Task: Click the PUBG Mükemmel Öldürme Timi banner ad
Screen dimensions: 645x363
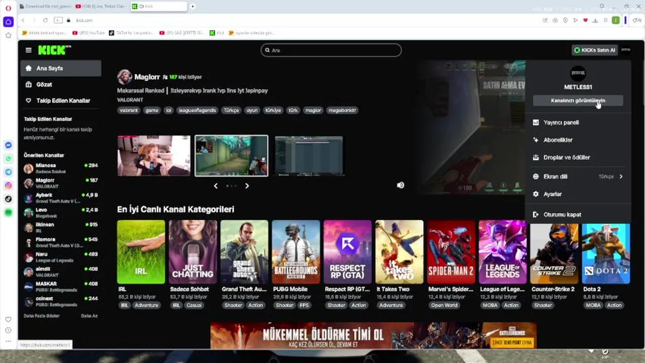Action: pyautogui.click(x=373, y=335)
